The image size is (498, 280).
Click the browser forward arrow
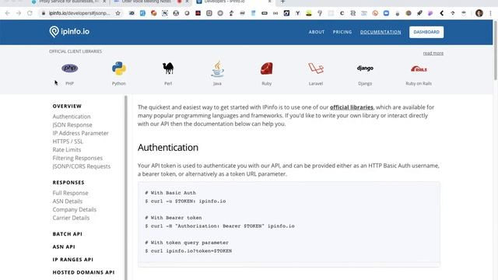[x=19, y=13]
